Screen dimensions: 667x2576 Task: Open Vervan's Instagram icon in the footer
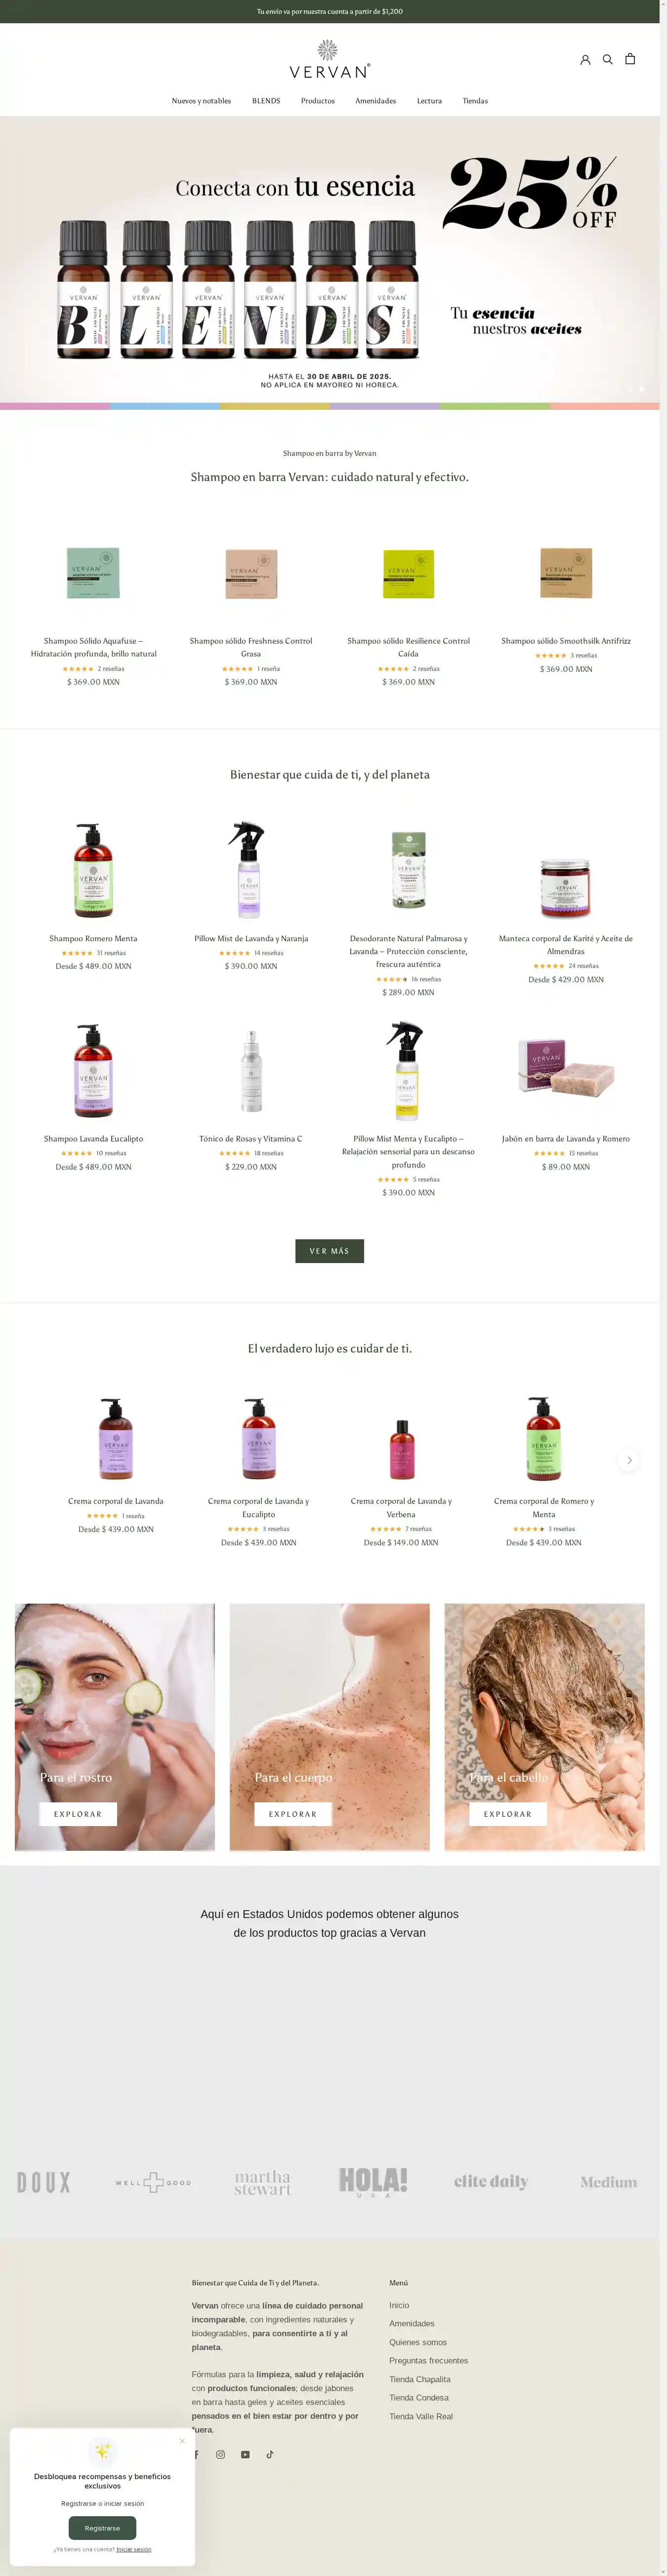coord(220,2454)
